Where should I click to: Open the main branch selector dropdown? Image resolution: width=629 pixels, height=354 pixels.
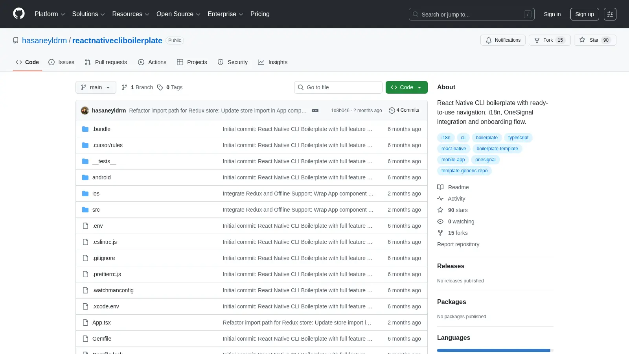[96, 87]
